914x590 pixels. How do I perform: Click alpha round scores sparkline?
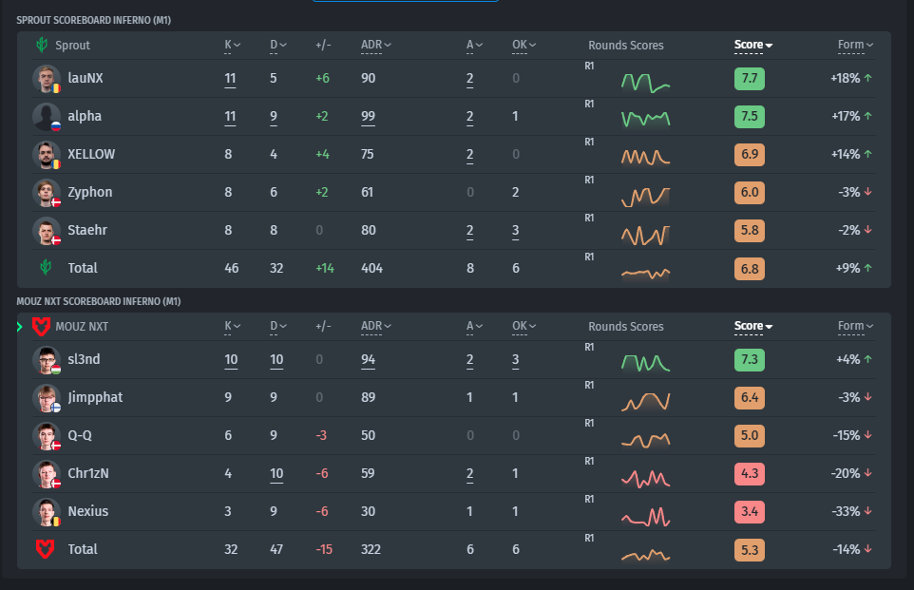[646, 120]
